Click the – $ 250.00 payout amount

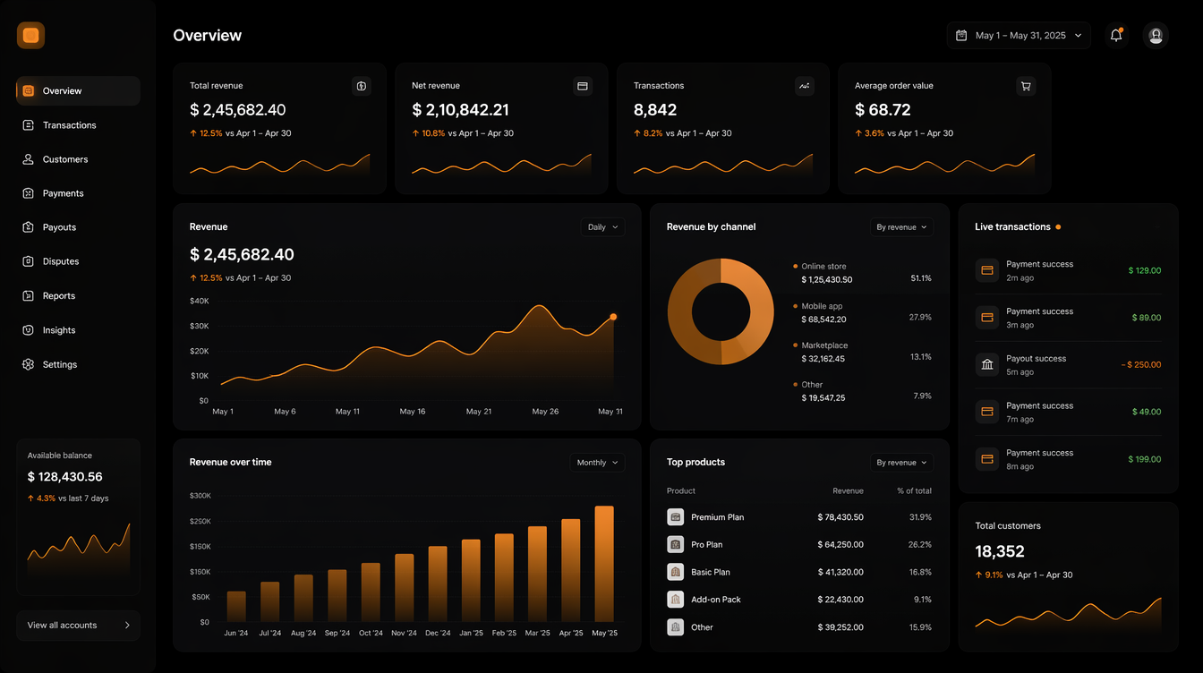tap(1140, 364)
